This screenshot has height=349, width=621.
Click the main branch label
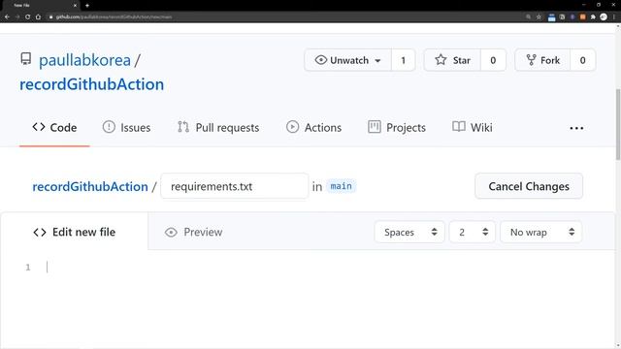(341, 186)
